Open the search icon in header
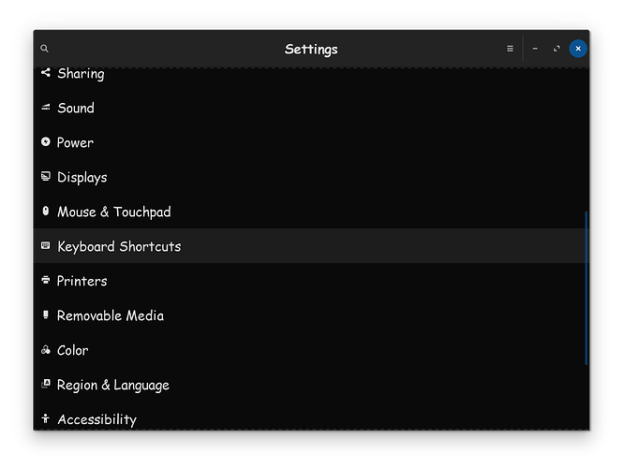This screenshot has width=624, height=468. 44,49
